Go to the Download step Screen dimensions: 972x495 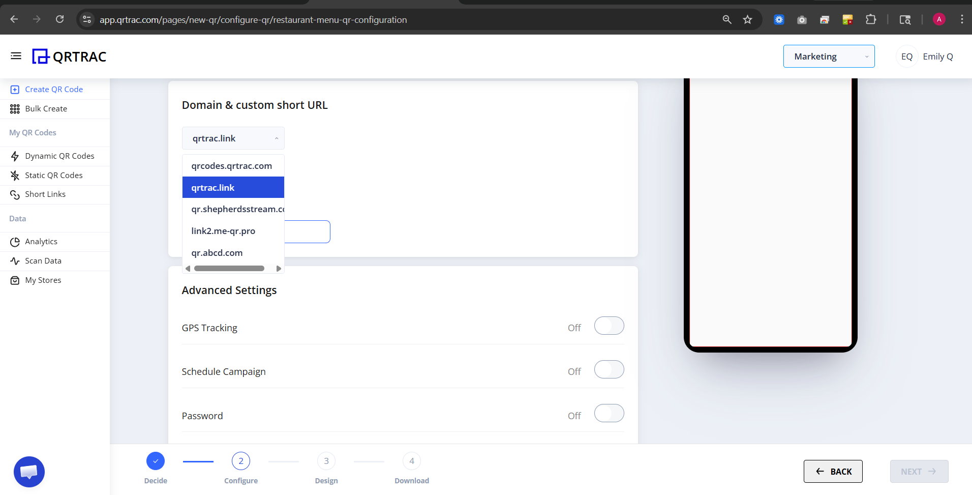point(411,460)
